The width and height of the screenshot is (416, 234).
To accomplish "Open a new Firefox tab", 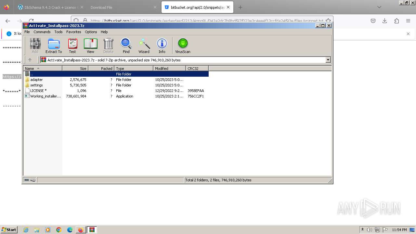I will [x=240, y=7].
